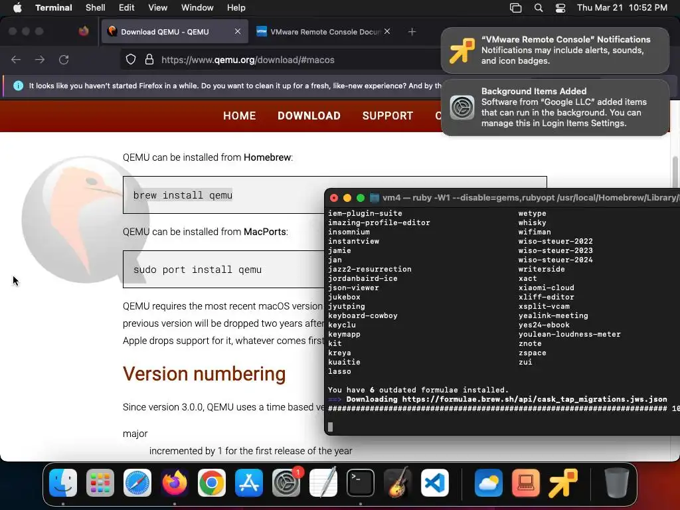The height and width of the screenshot is (510, 680).
Task: Click the Background Items Added notification
Action: click(x=555, y=108)
